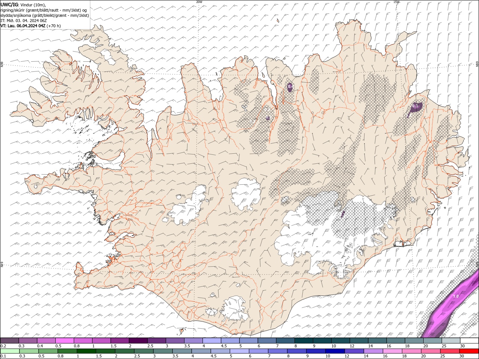Click the 'IT: Mið. 03. 04. 2024 06Z' line
Screen dimensions: 479x359
[24, 21]
